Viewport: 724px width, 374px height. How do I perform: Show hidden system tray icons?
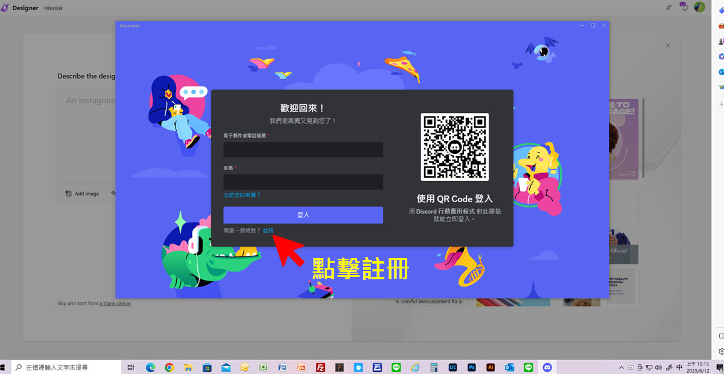point(621,367)
